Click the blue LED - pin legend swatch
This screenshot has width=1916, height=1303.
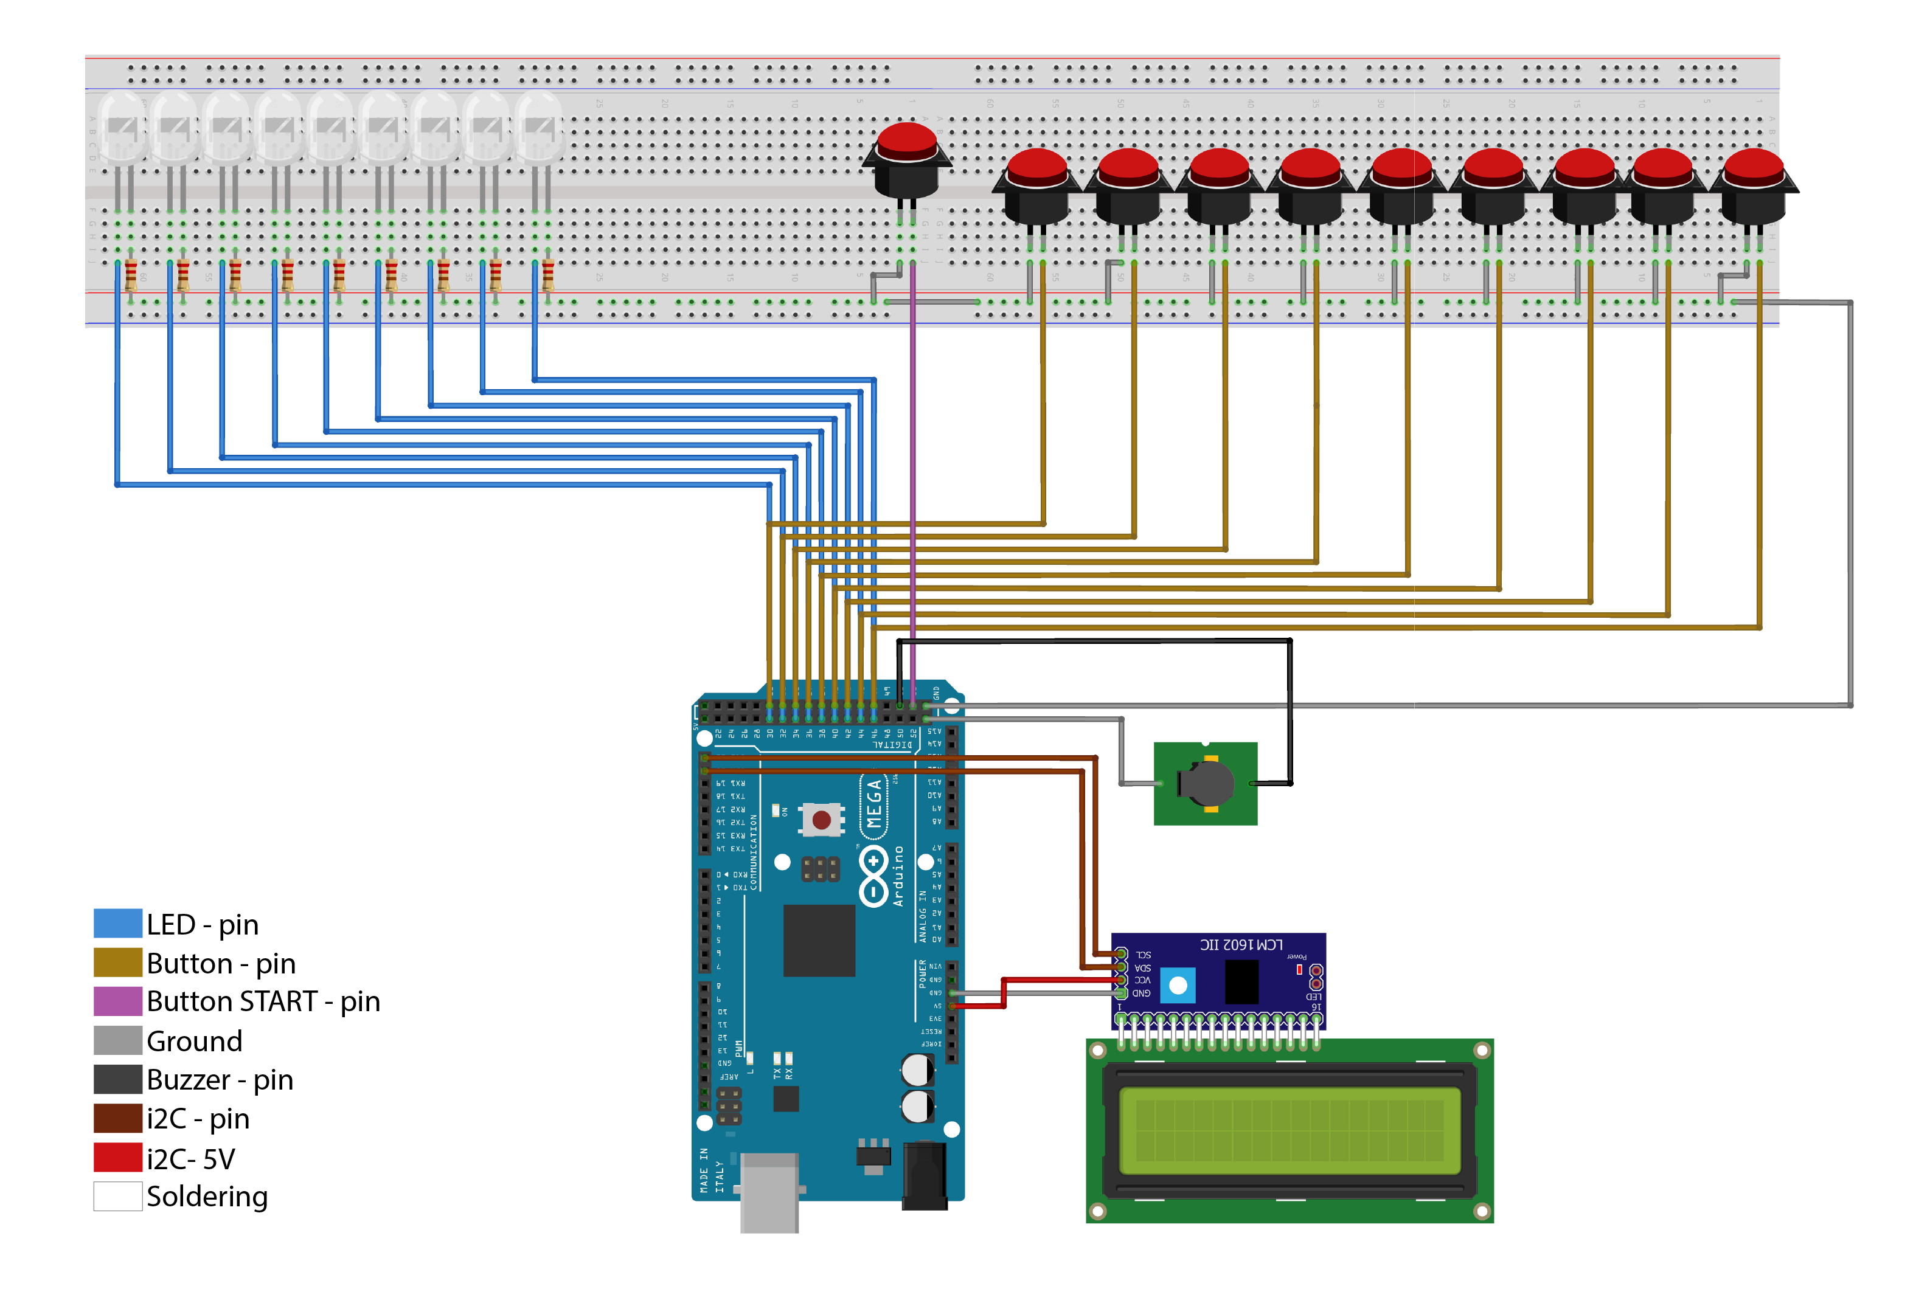(118, 924)
